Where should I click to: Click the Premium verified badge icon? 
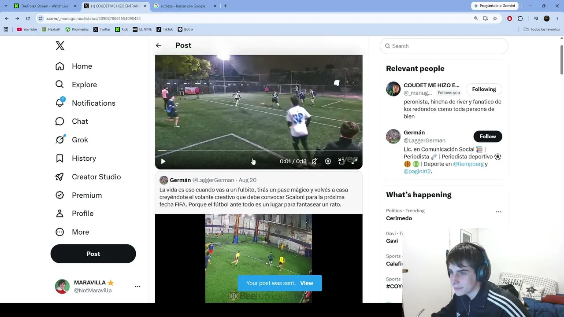(59, 195)
